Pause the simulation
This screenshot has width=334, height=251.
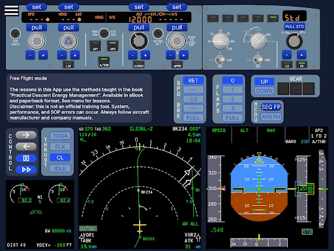pyautogui.click(x=26, y=158)
